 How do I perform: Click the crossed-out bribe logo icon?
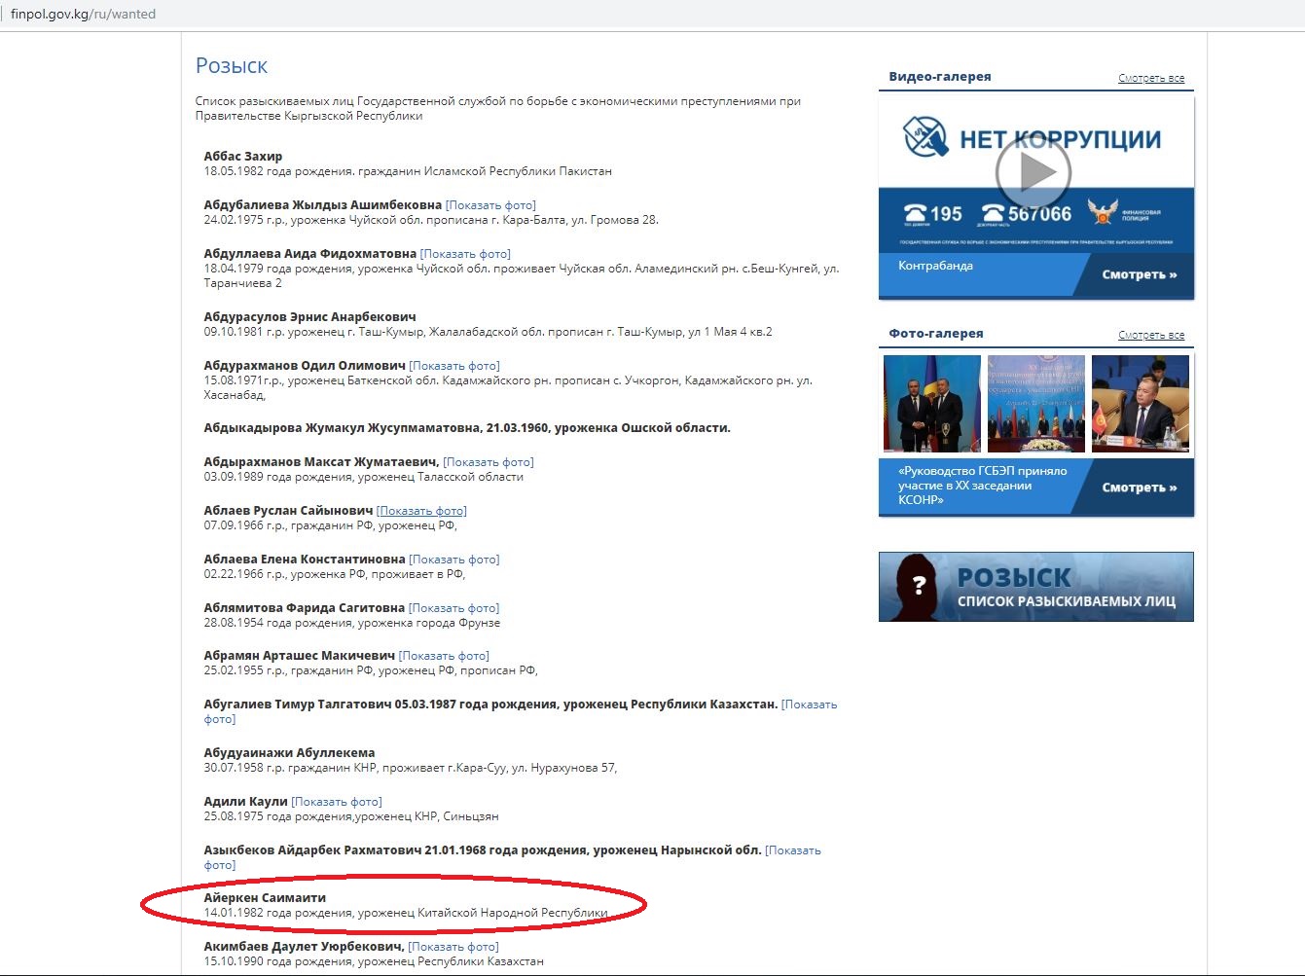click(924, 136)
